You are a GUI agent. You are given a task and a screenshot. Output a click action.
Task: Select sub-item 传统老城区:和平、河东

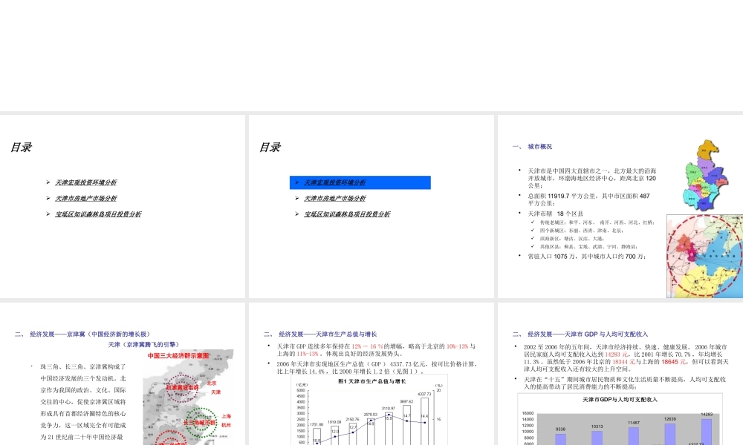tap(597, 222)
